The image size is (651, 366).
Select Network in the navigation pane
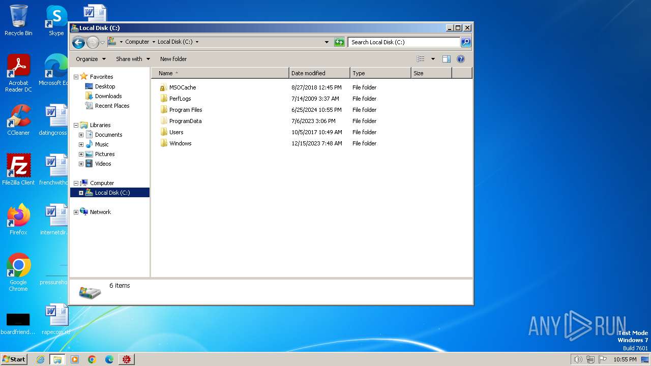click(x=100, y=212)
